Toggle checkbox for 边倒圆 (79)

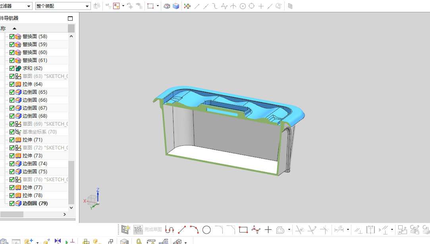pyautogui.click(x=12, y=203)
